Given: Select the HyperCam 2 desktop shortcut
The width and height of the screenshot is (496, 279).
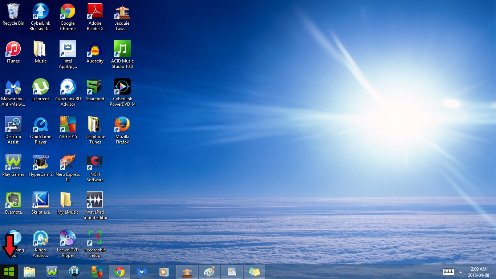Looking at the screenshot, I should (x=41, y=166).
